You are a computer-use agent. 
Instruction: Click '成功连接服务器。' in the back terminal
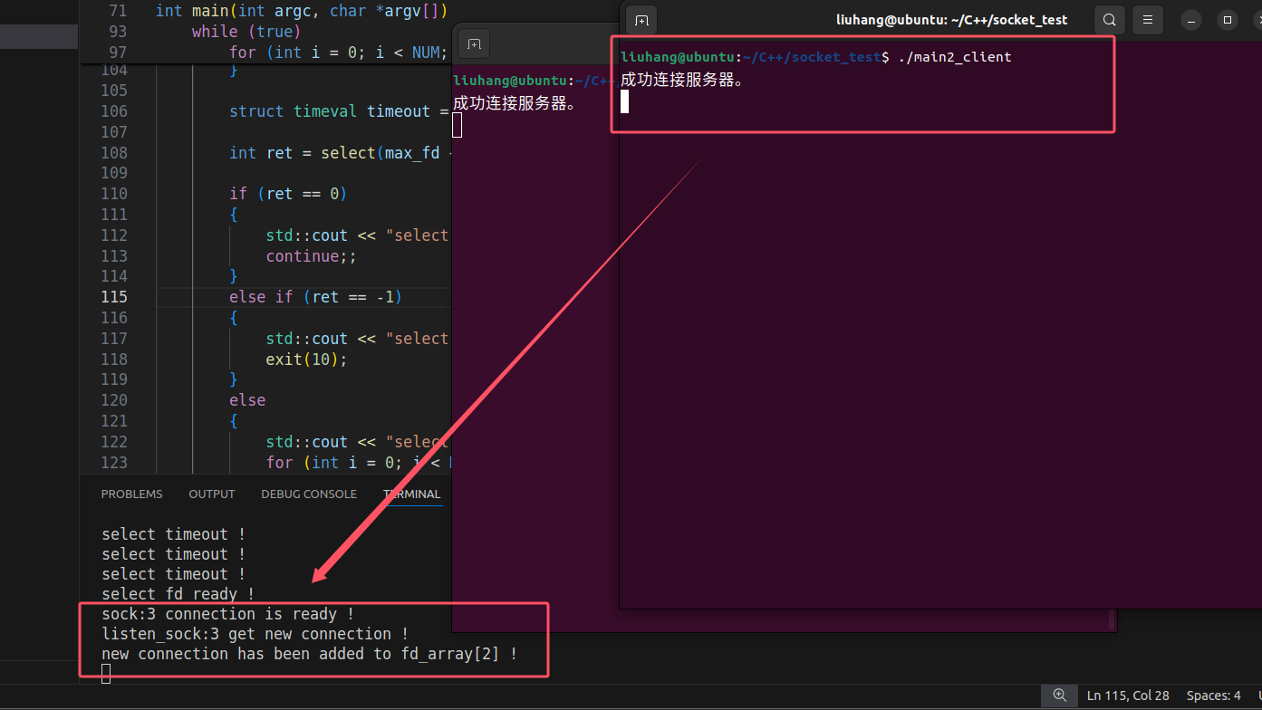click(515, 103)
